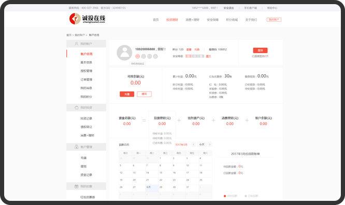Click the 今天 button above the calendar
The width and height of the screenshot is (345, 205).
point(202,144)
